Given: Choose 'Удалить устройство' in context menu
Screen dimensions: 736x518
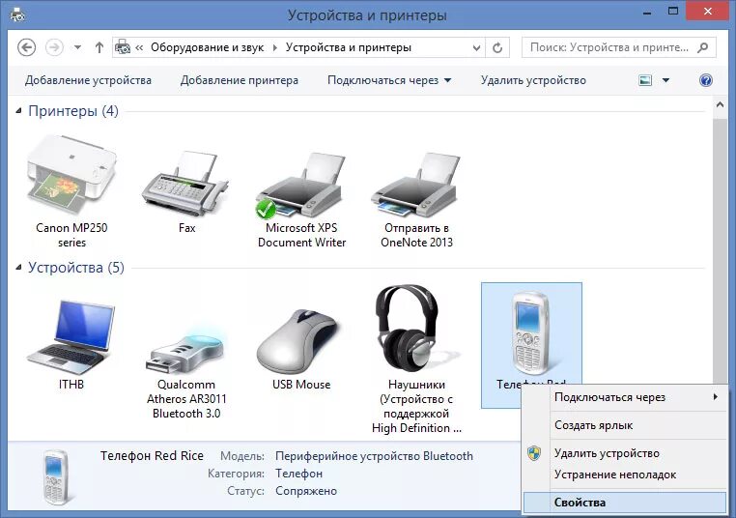Looking at the screenshot, I should pos(625,453).
